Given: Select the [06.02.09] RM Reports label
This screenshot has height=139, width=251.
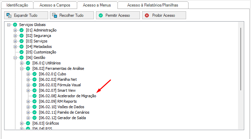Looking at the screenshot, I should click(58, 101).
